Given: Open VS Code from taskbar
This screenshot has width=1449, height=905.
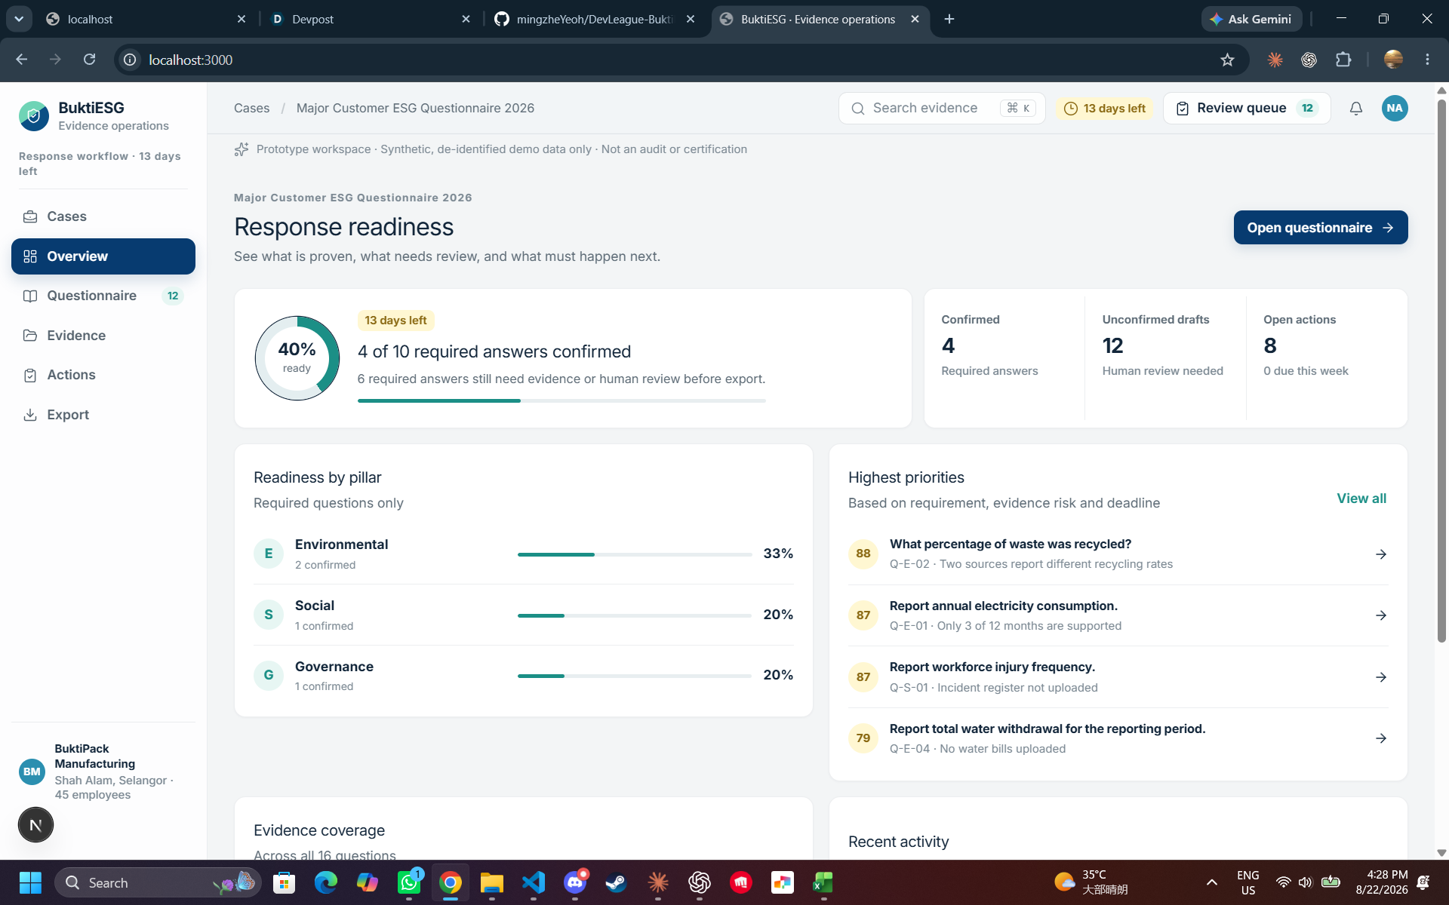Looking at the screenshot, I should pos(534,882).
